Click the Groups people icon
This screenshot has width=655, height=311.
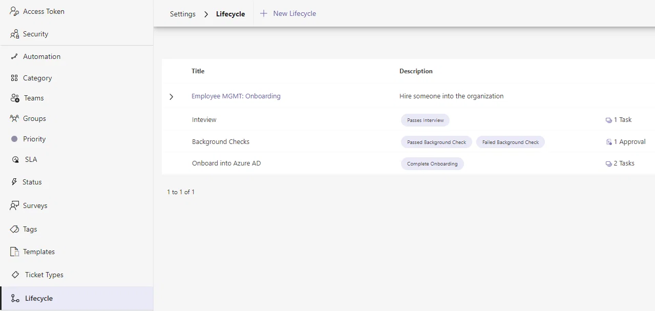point(14,118)
